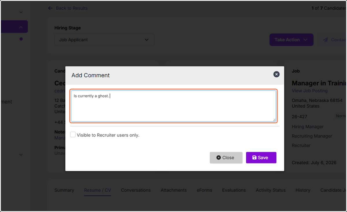Screen dimensions: 347x212
Task: Switch to the Resume / CV tab
Action: point(97,190)
